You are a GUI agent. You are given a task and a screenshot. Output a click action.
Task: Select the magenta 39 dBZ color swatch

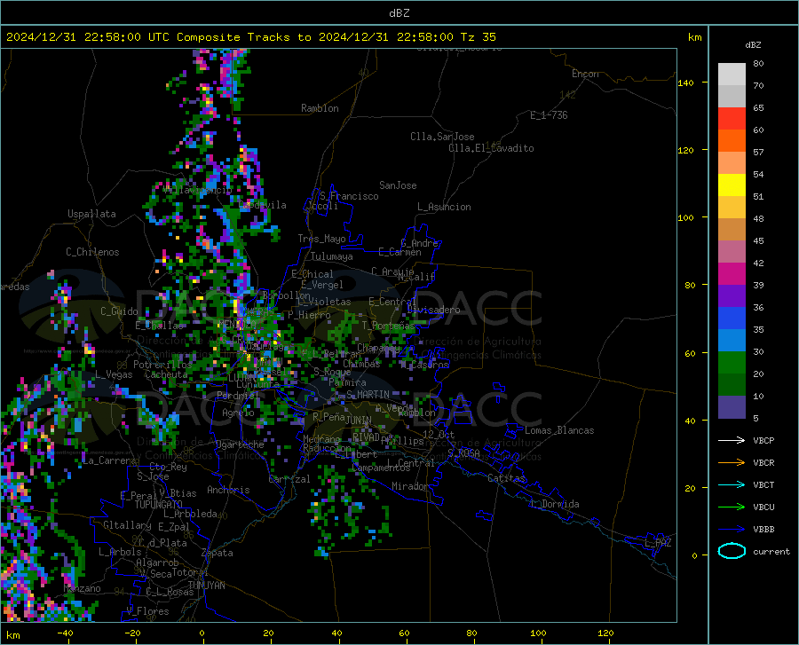point(732,274)
